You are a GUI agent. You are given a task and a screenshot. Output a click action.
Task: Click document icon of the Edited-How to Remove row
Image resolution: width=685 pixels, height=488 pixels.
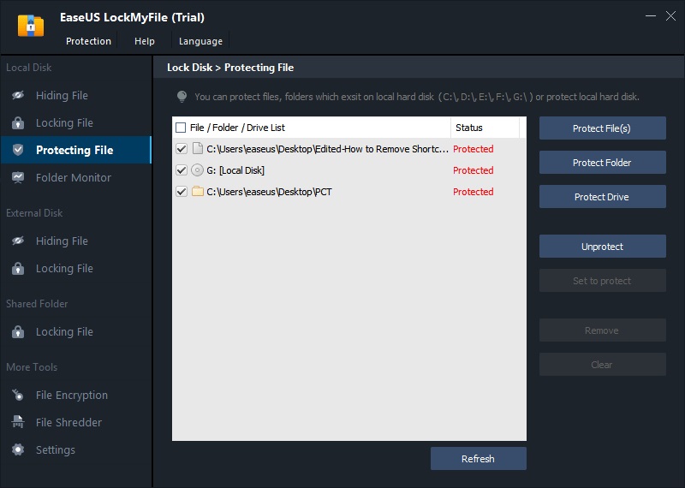click(x=198, y=149)
